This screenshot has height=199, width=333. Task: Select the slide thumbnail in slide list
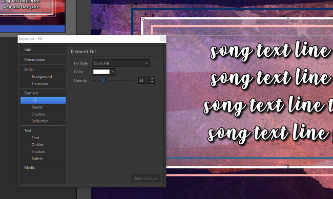click(32, 16)
